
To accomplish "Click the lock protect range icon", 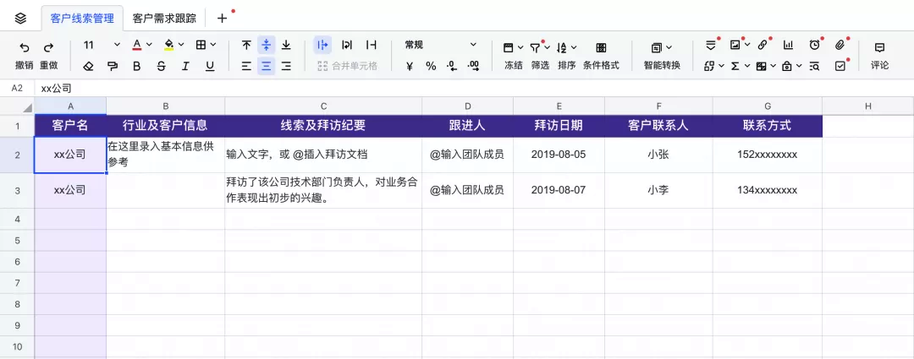I will coord(788,67).
